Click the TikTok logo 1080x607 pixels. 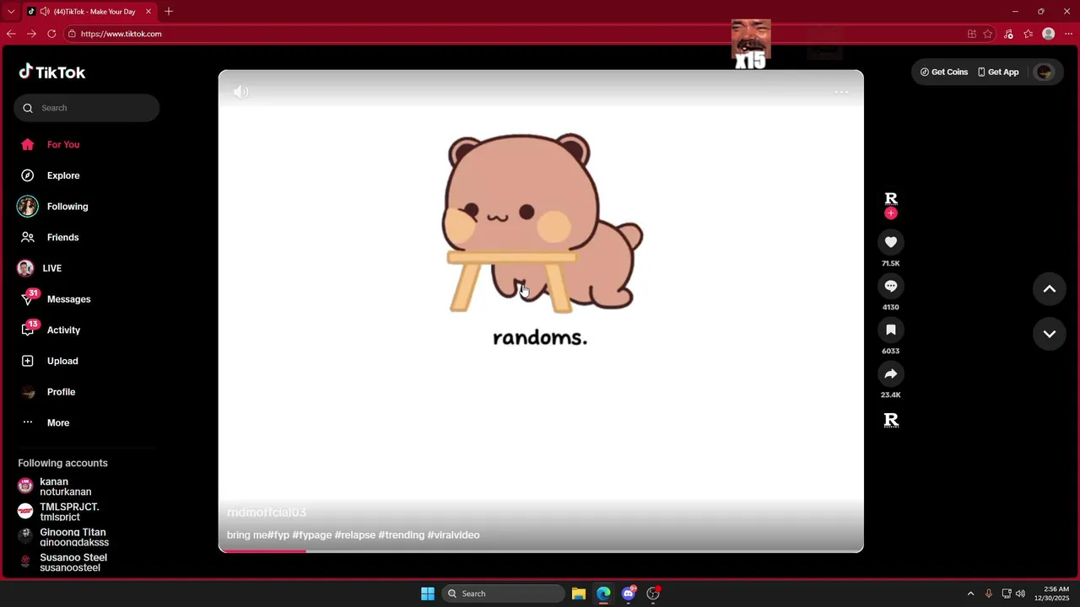[52, 72]
